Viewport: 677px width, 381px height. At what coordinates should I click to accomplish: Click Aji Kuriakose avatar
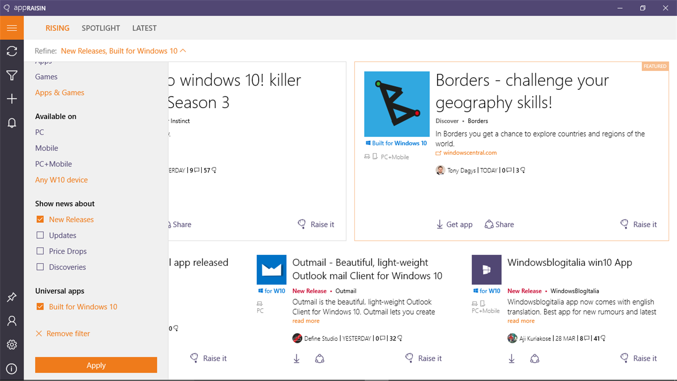(x=512, y=338)
